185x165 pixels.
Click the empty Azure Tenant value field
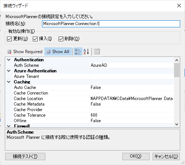[x=132, y=76]
